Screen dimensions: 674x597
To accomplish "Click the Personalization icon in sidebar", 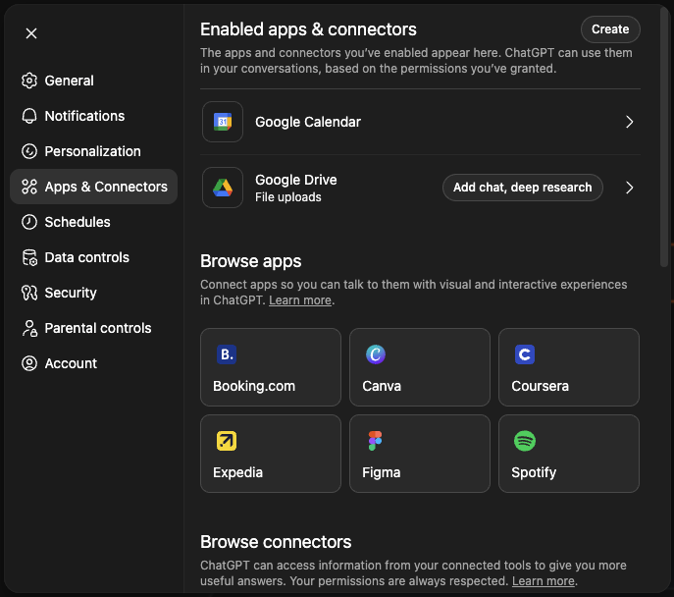I will (x=29, y=151).
